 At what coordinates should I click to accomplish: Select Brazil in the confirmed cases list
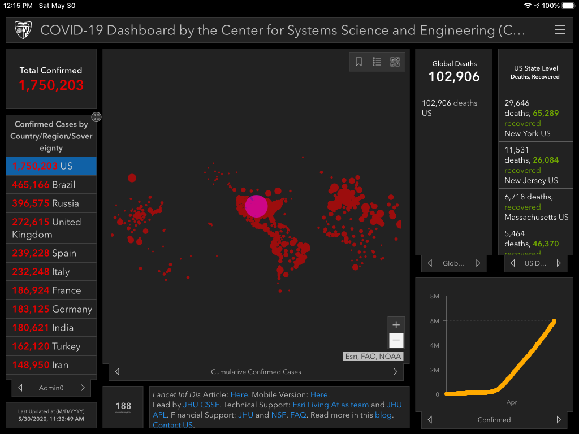tap(51, 185)
